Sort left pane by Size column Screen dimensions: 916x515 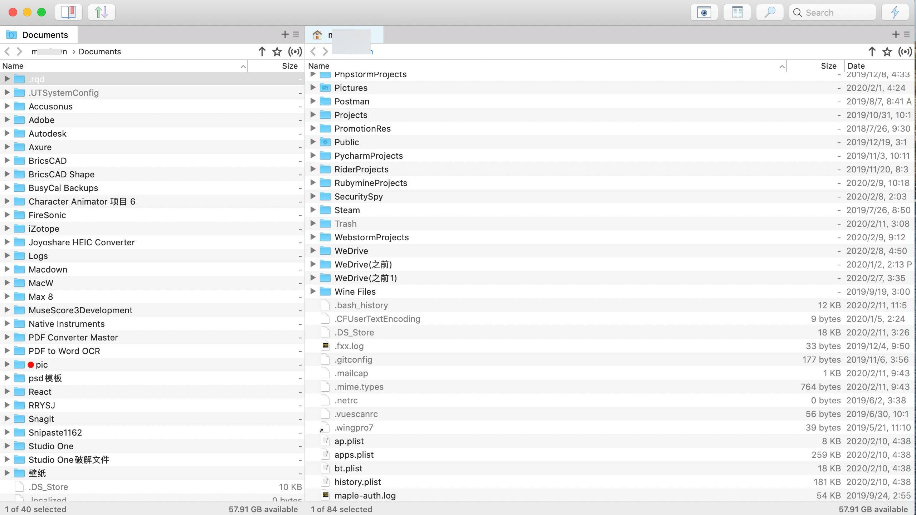point(276,66)
